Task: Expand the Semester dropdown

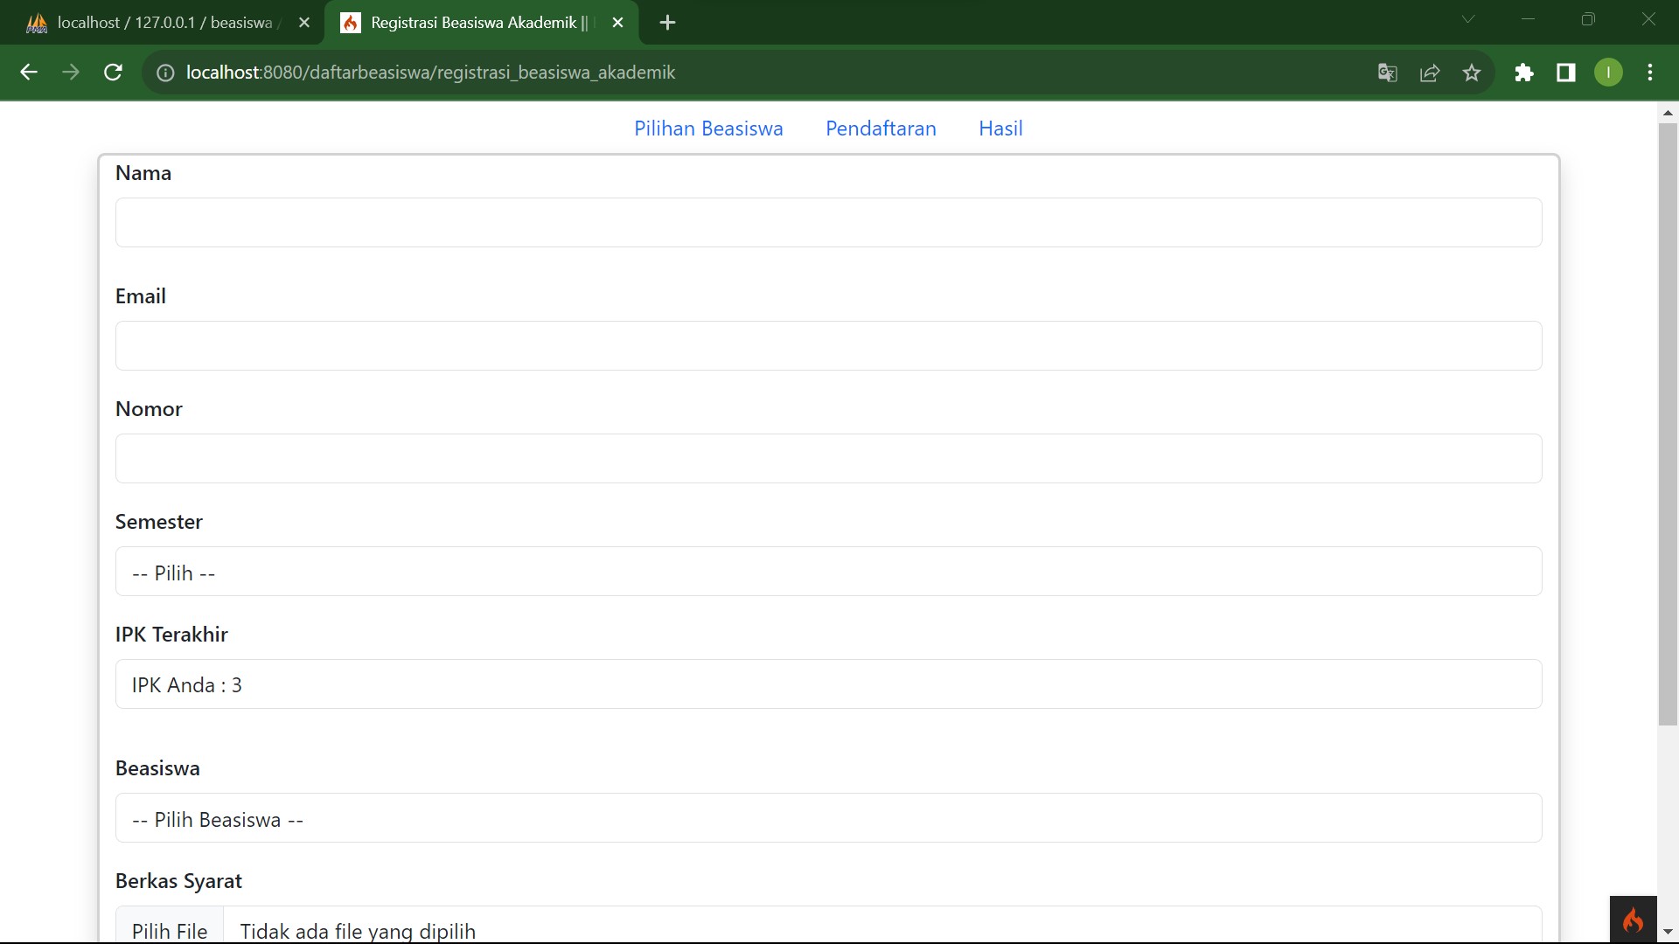Action: tap(828, 572)
